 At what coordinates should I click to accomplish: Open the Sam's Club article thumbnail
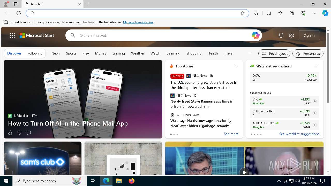[x=43, y=158]
